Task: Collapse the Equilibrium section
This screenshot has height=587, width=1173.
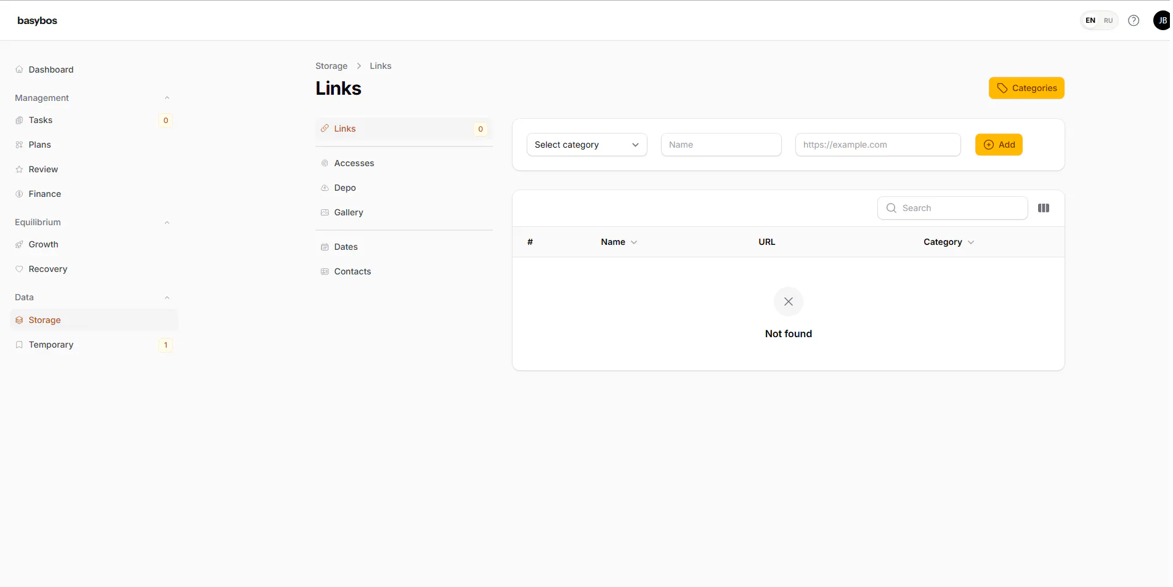Action: [167, 222]
